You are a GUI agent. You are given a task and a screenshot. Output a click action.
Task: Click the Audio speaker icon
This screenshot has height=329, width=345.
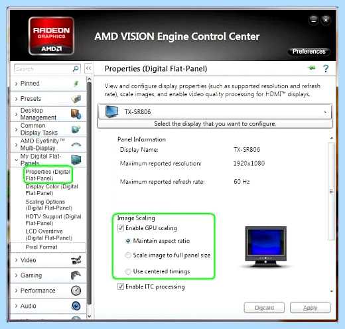(x=76, y=306)
